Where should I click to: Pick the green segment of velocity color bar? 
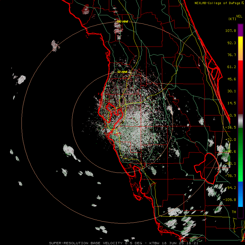click(240, 155)
